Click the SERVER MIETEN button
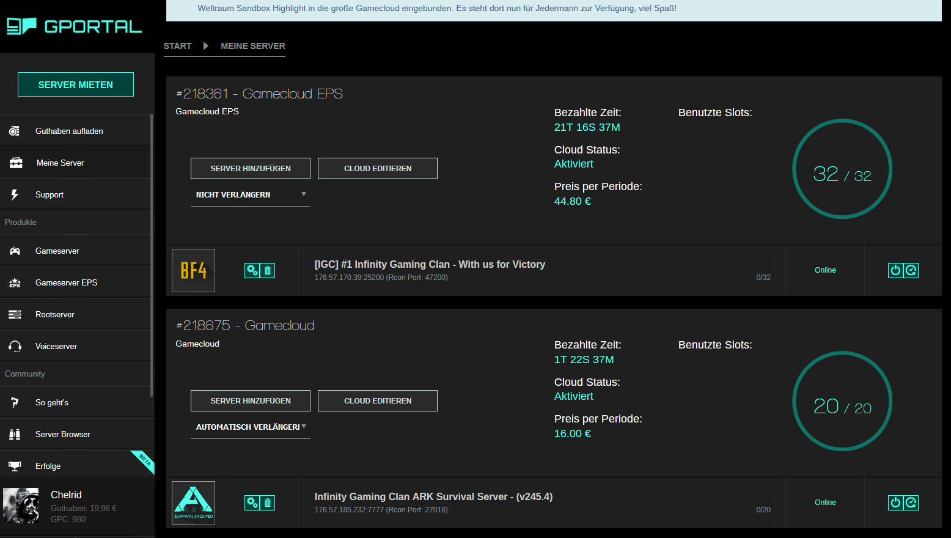Screen dimensions: 951x538 [x=76, y=84]
